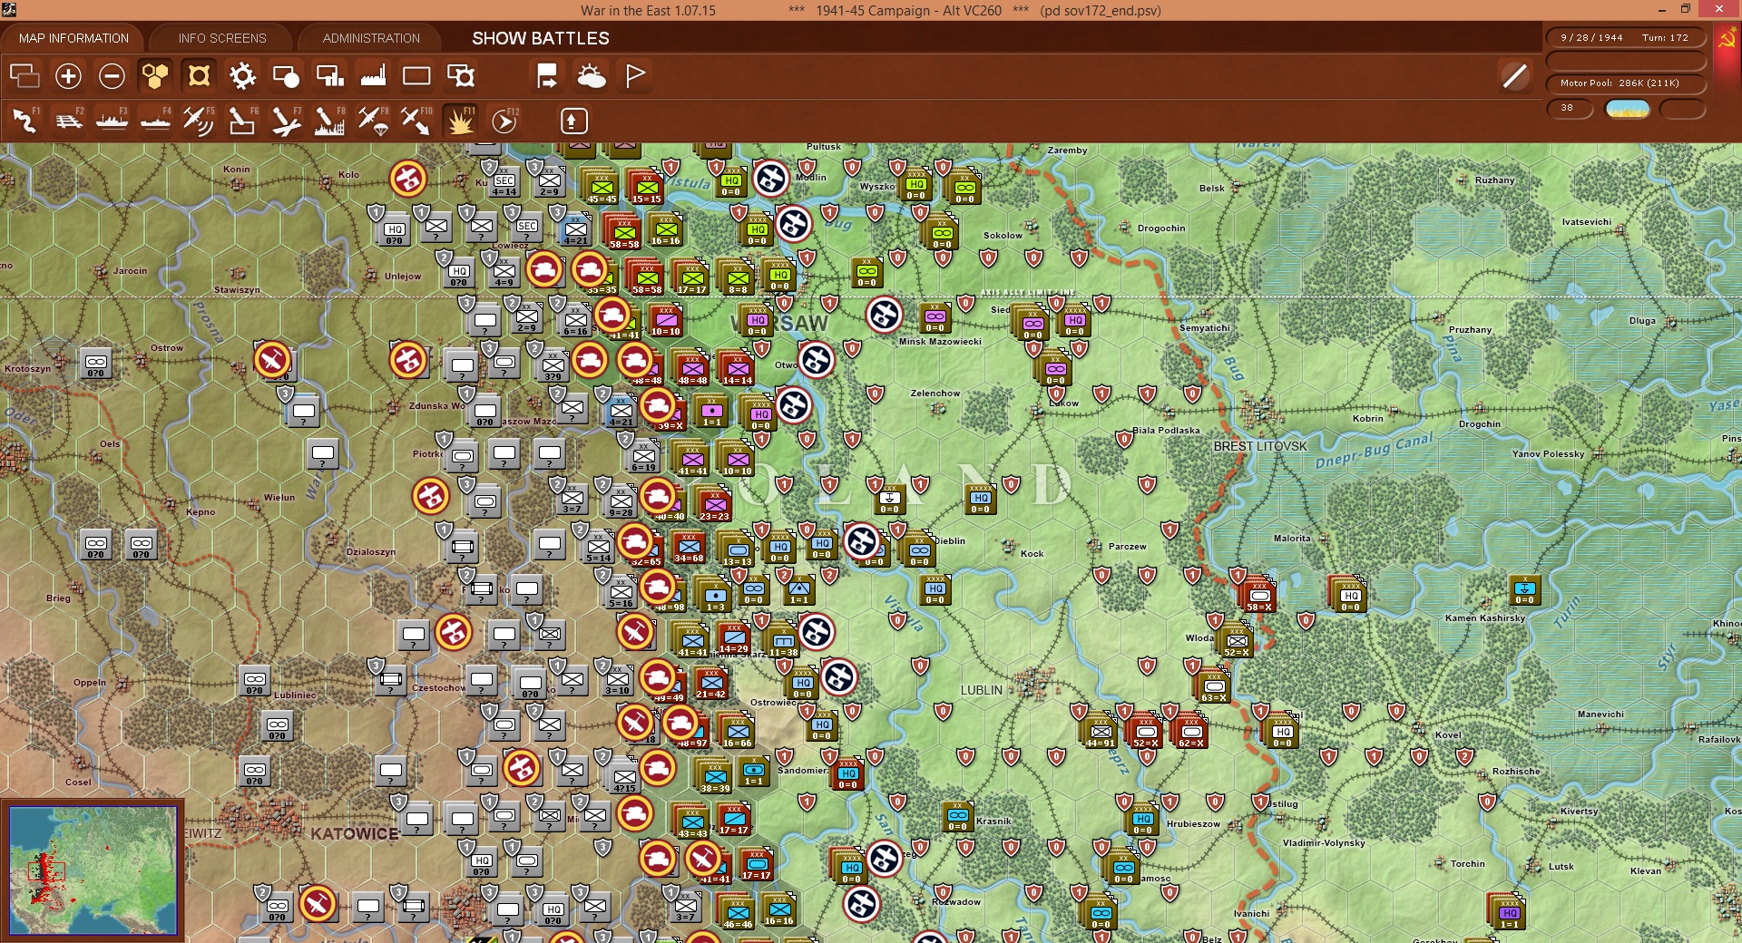Toggle the F11 show battles icon
The width and height of the screenshot is (1742, 943).
point(460,121)
